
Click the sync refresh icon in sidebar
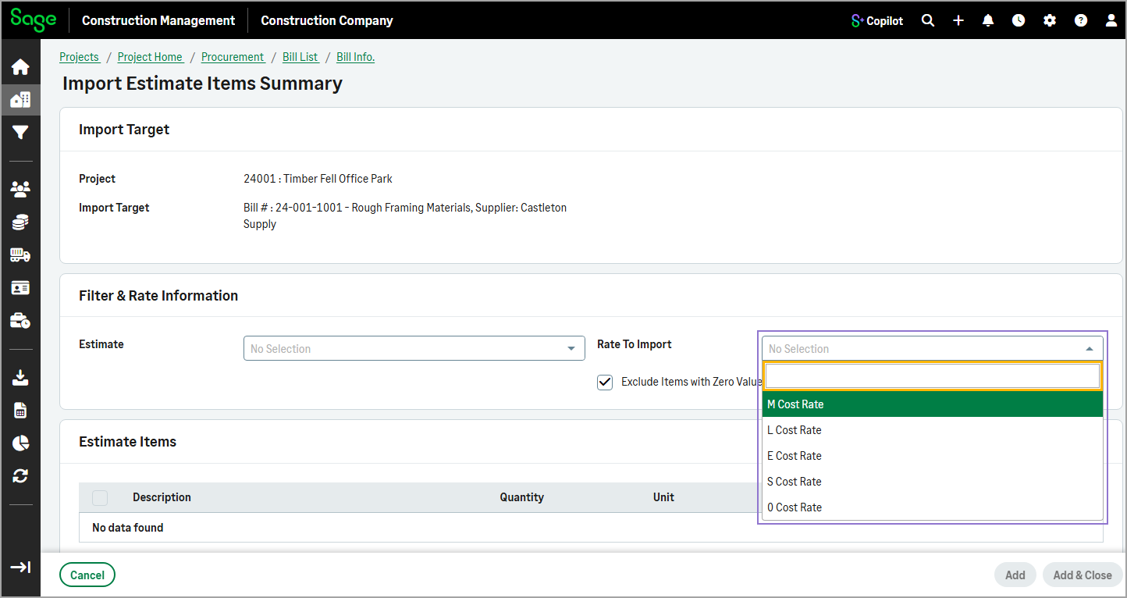(x=20, y=476)
